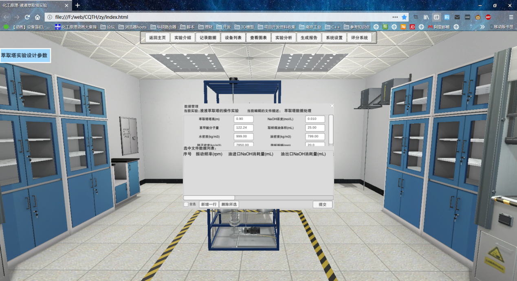Expand the 华硕路由器 bookmark folder

click(x=163, y=27)
